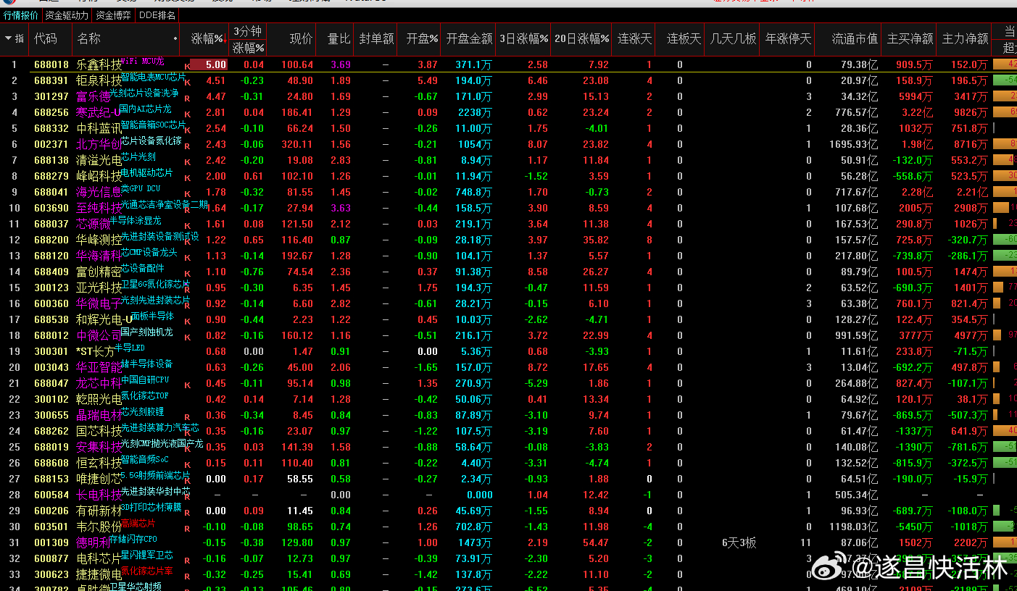
Task: Select the 峰岹科技 stock name
Action: pos(99,177)
